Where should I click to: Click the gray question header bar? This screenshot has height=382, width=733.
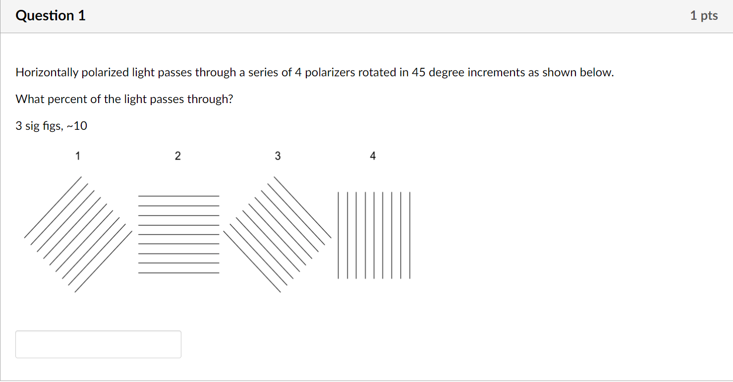click(x=366, y=16)
